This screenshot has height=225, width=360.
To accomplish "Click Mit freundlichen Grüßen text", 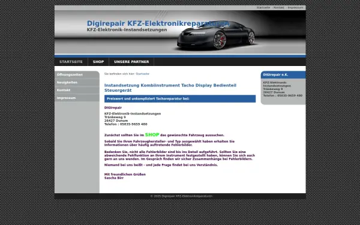I will [125, 175].
